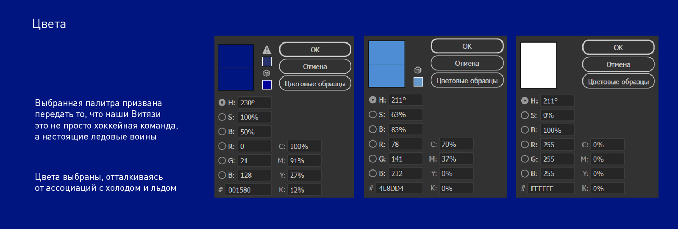Viewport: 678px width, 229px height.
Task: Select the G radio button in white color picker
Action: click(x=525, y=159)
